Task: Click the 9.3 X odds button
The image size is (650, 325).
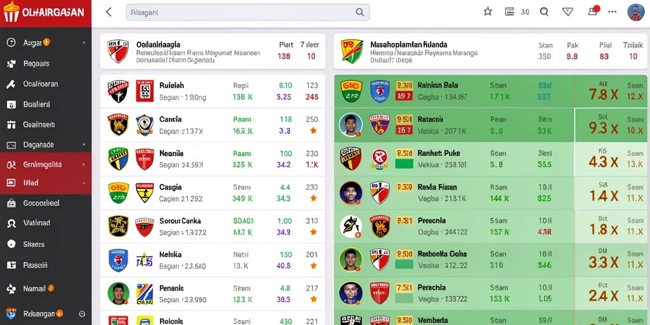Action: [603, 128]
